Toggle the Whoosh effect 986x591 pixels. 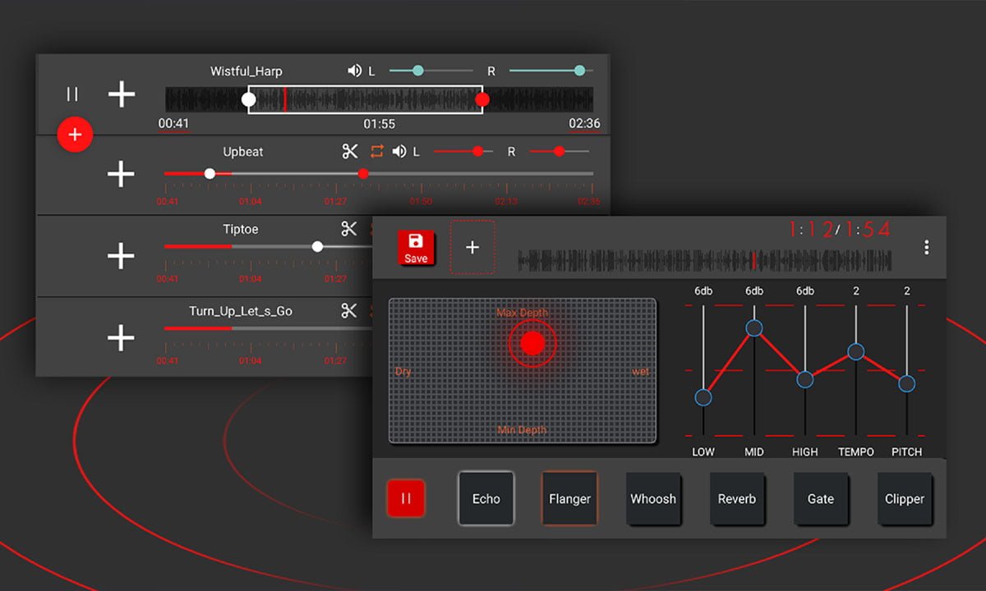point(653,498)
